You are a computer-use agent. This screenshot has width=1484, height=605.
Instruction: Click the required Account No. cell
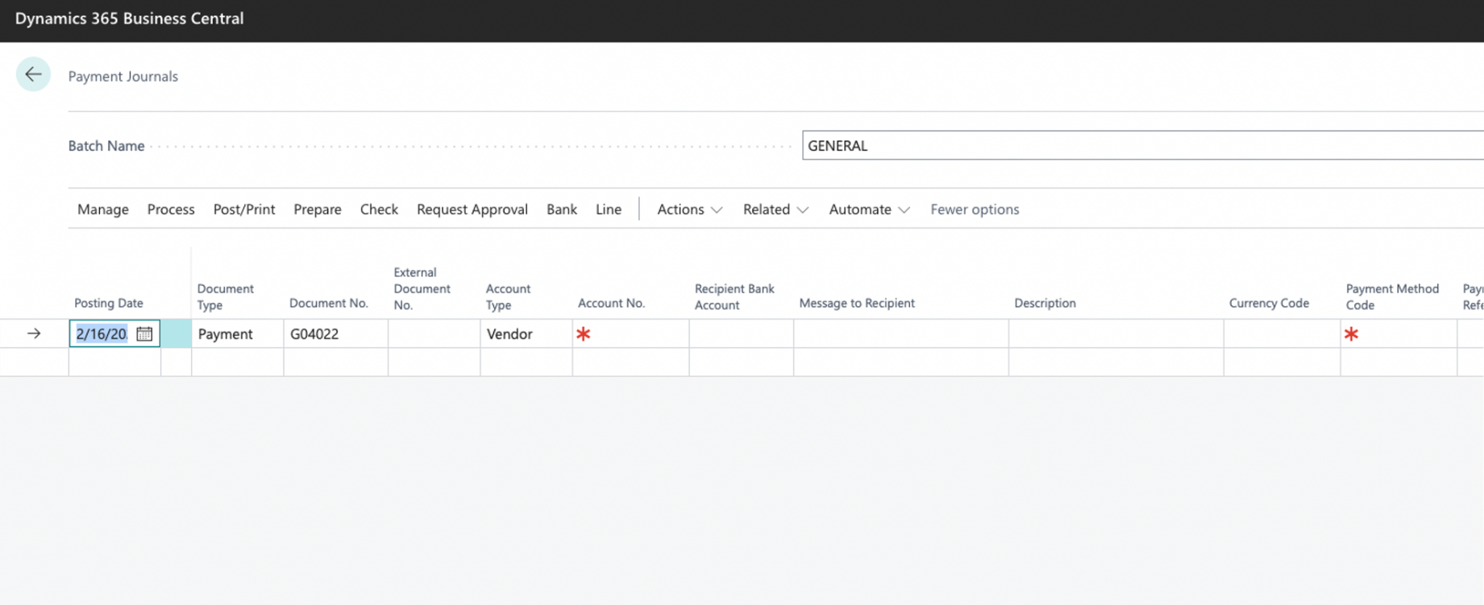pos(630,334)
